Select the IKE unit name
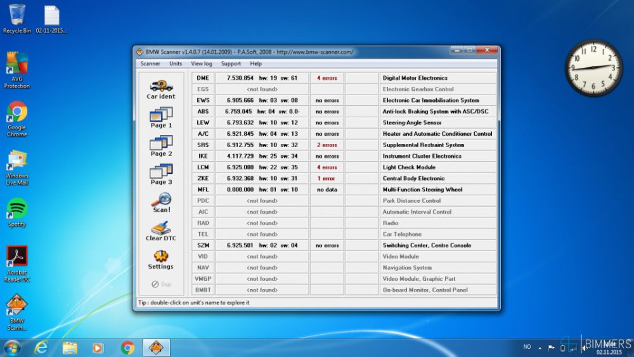This screenshot has width=634, height=357. click(x=203, y=156)
